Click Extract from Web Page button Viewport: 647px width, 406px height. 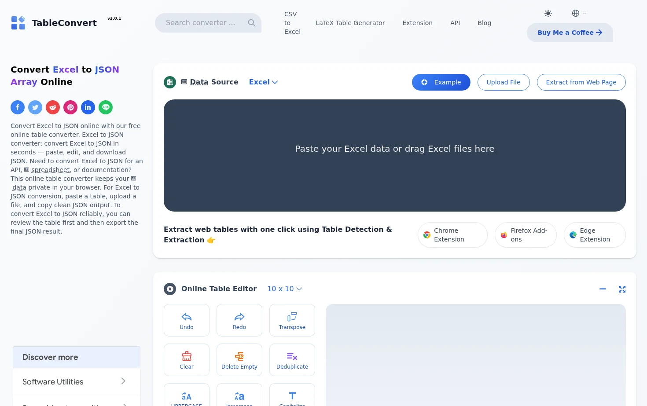point(581,82)
